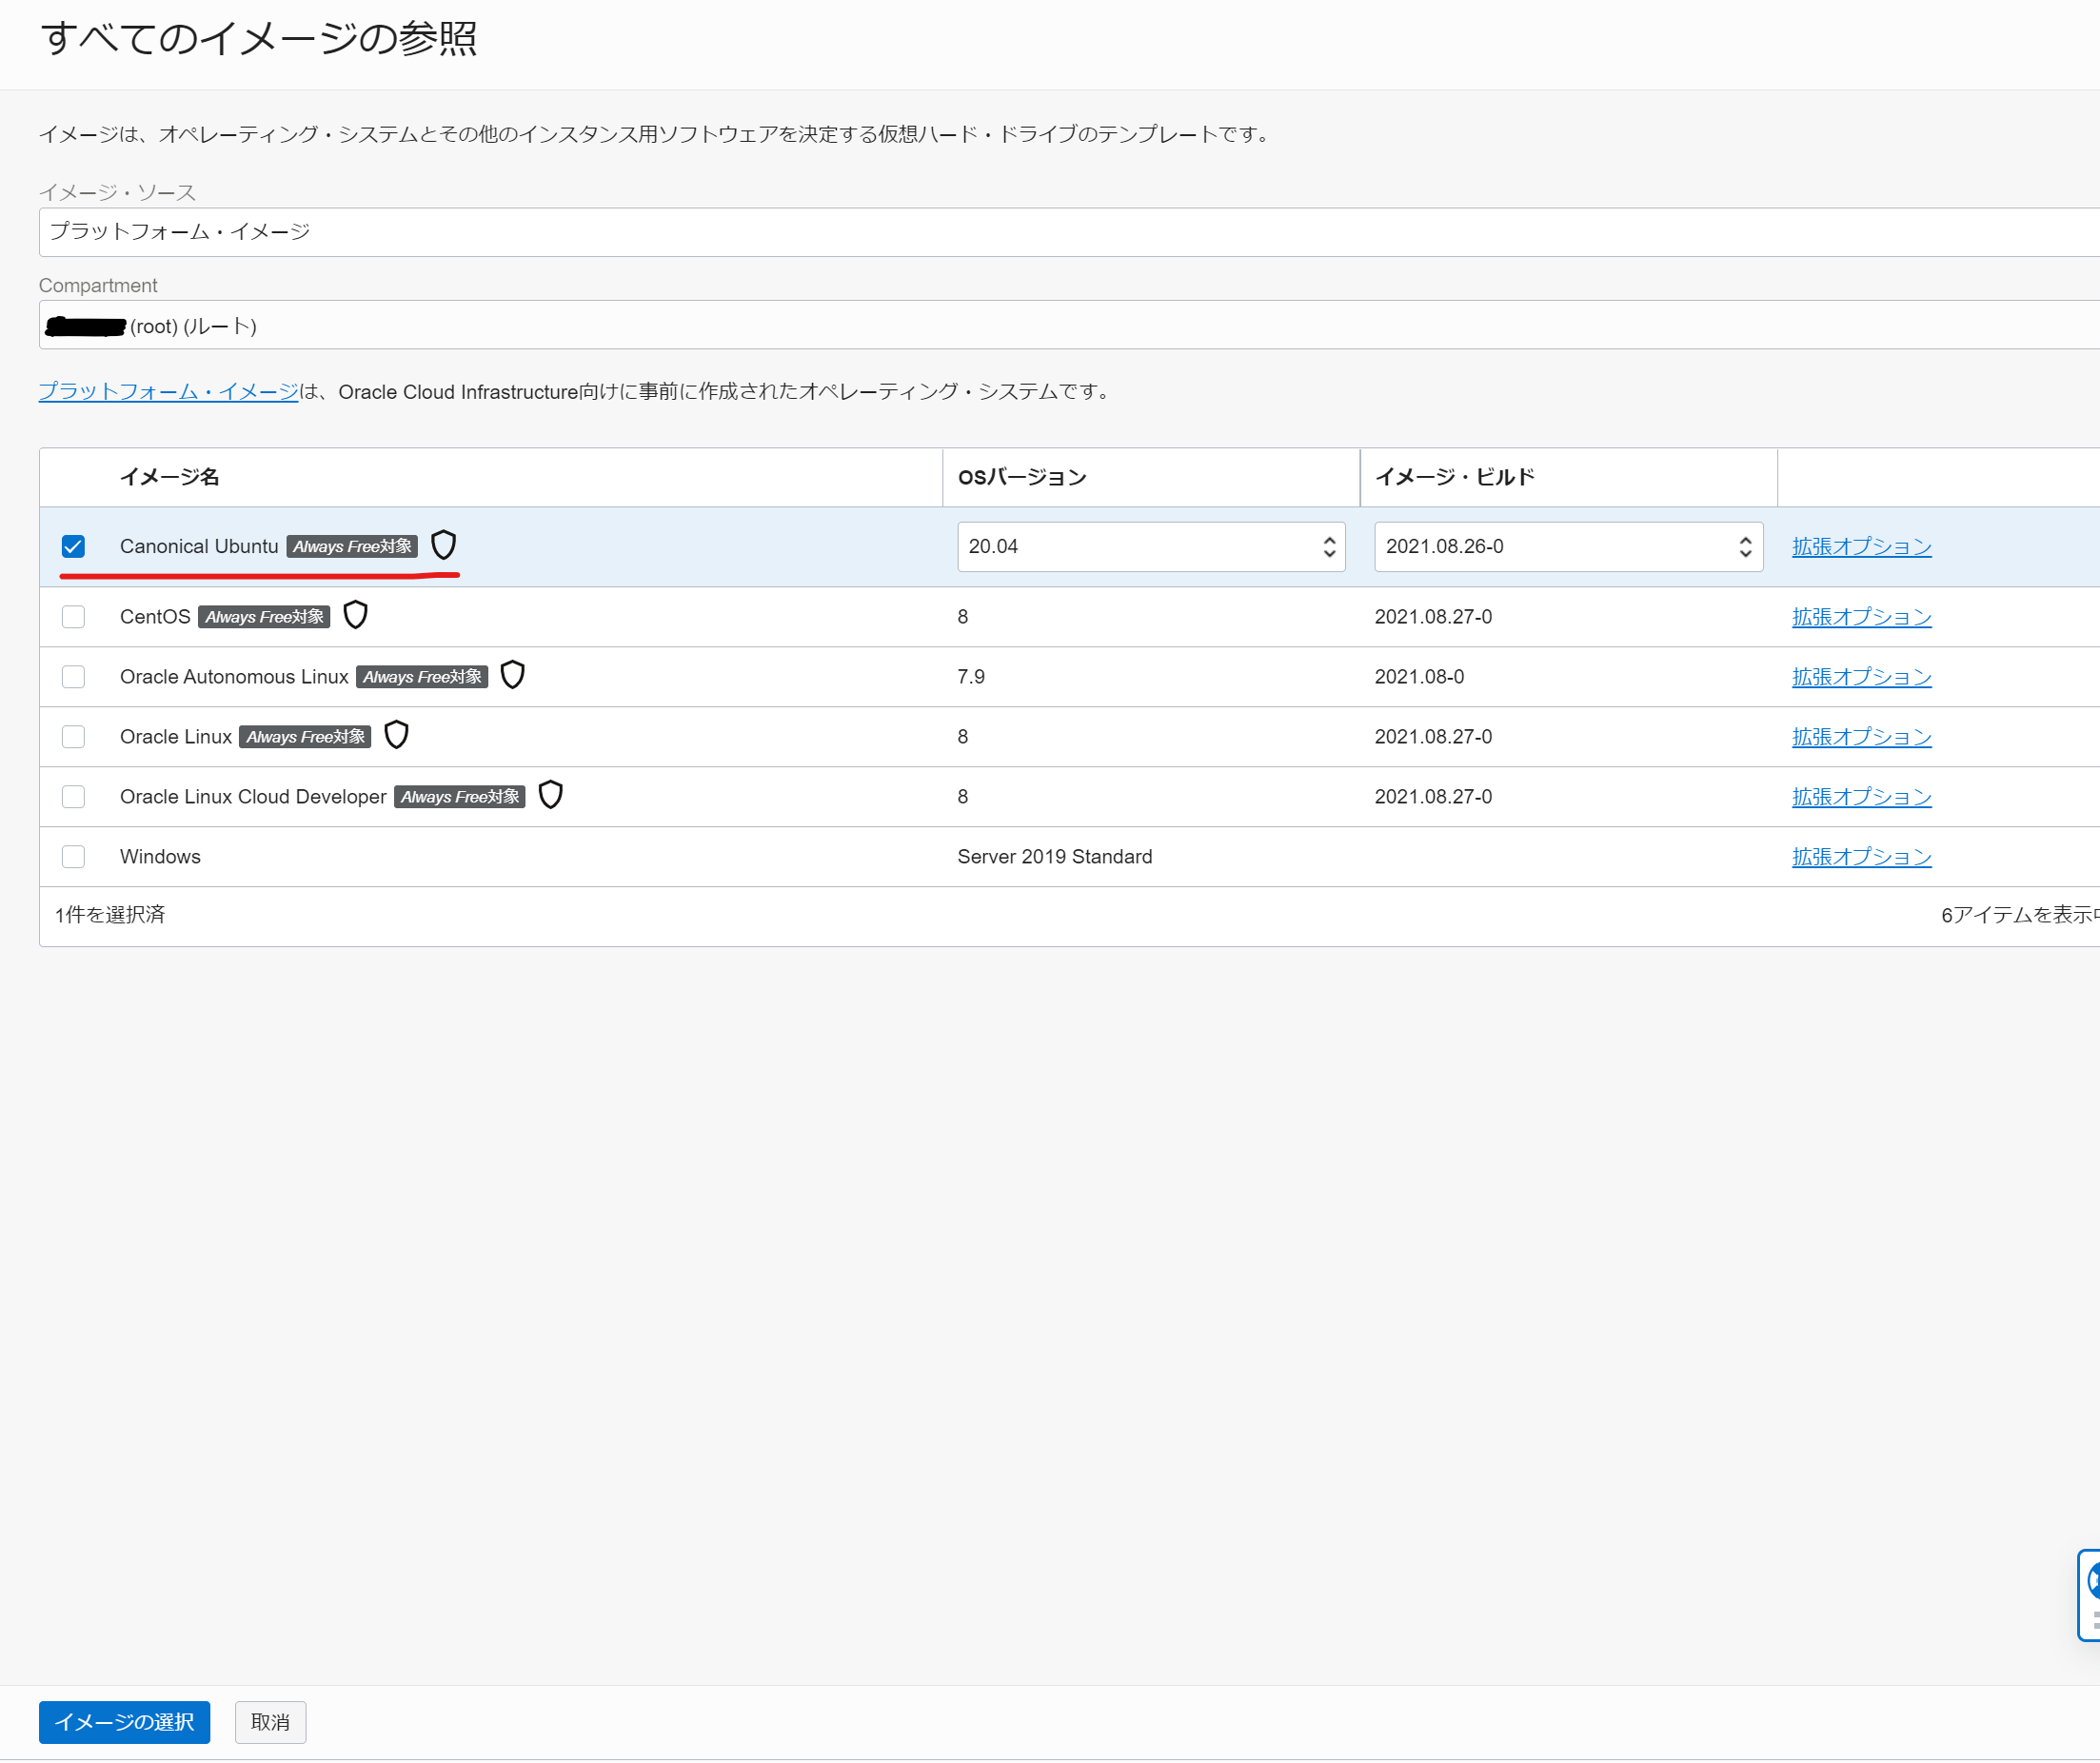2100x1763 pixels.
Task: Click the shield icon next to CentOS
Action: click(x=355, y=615)
